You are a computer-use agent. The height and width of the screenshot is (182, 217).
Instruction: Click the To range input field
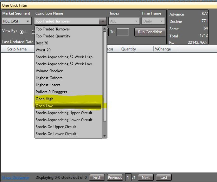[x=123, y=32]
